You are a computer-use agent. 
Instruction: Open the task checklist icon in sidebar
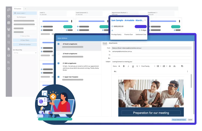click(x=9, y=42)
